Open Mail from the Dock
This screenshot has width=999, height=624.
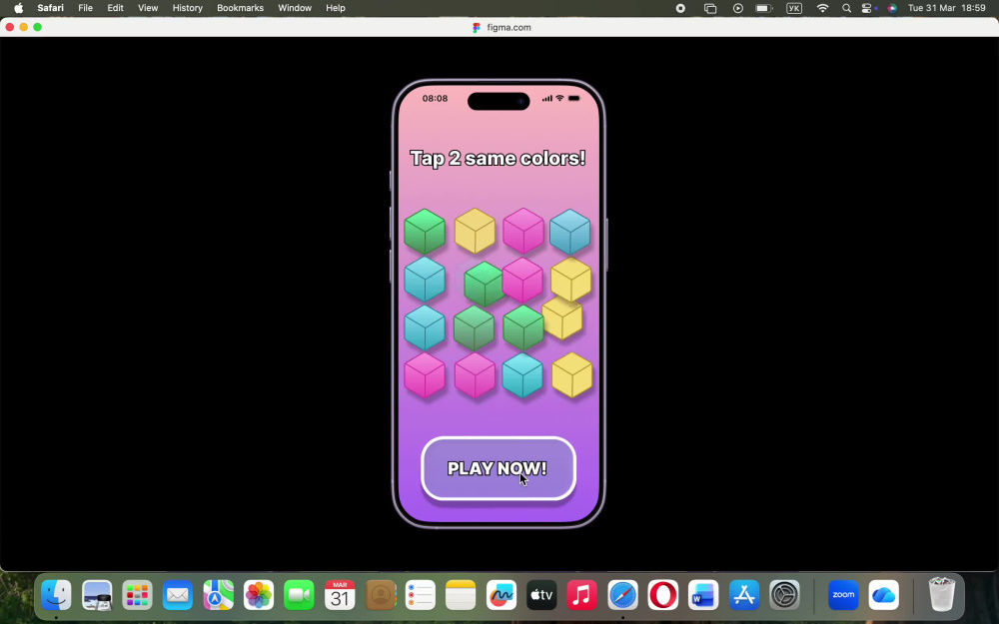tap(177, 595)
